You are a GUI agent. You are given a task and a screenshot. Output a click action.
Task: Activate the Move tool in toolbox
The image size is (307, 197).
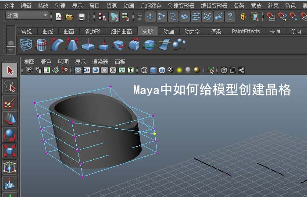tap(10, 119)
